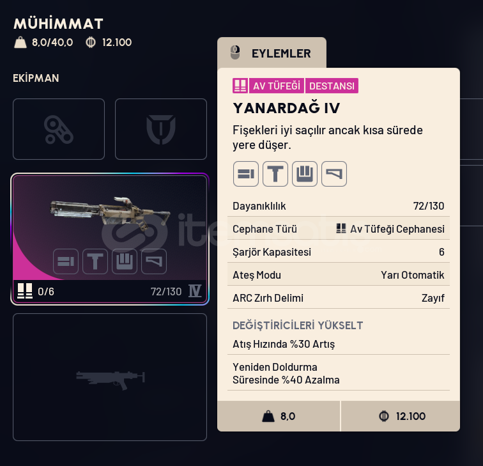Screen dimensions: 483x466
Task: Select the empty augment equipment slot
Action: pyautogui.click(x=59, y=129)
